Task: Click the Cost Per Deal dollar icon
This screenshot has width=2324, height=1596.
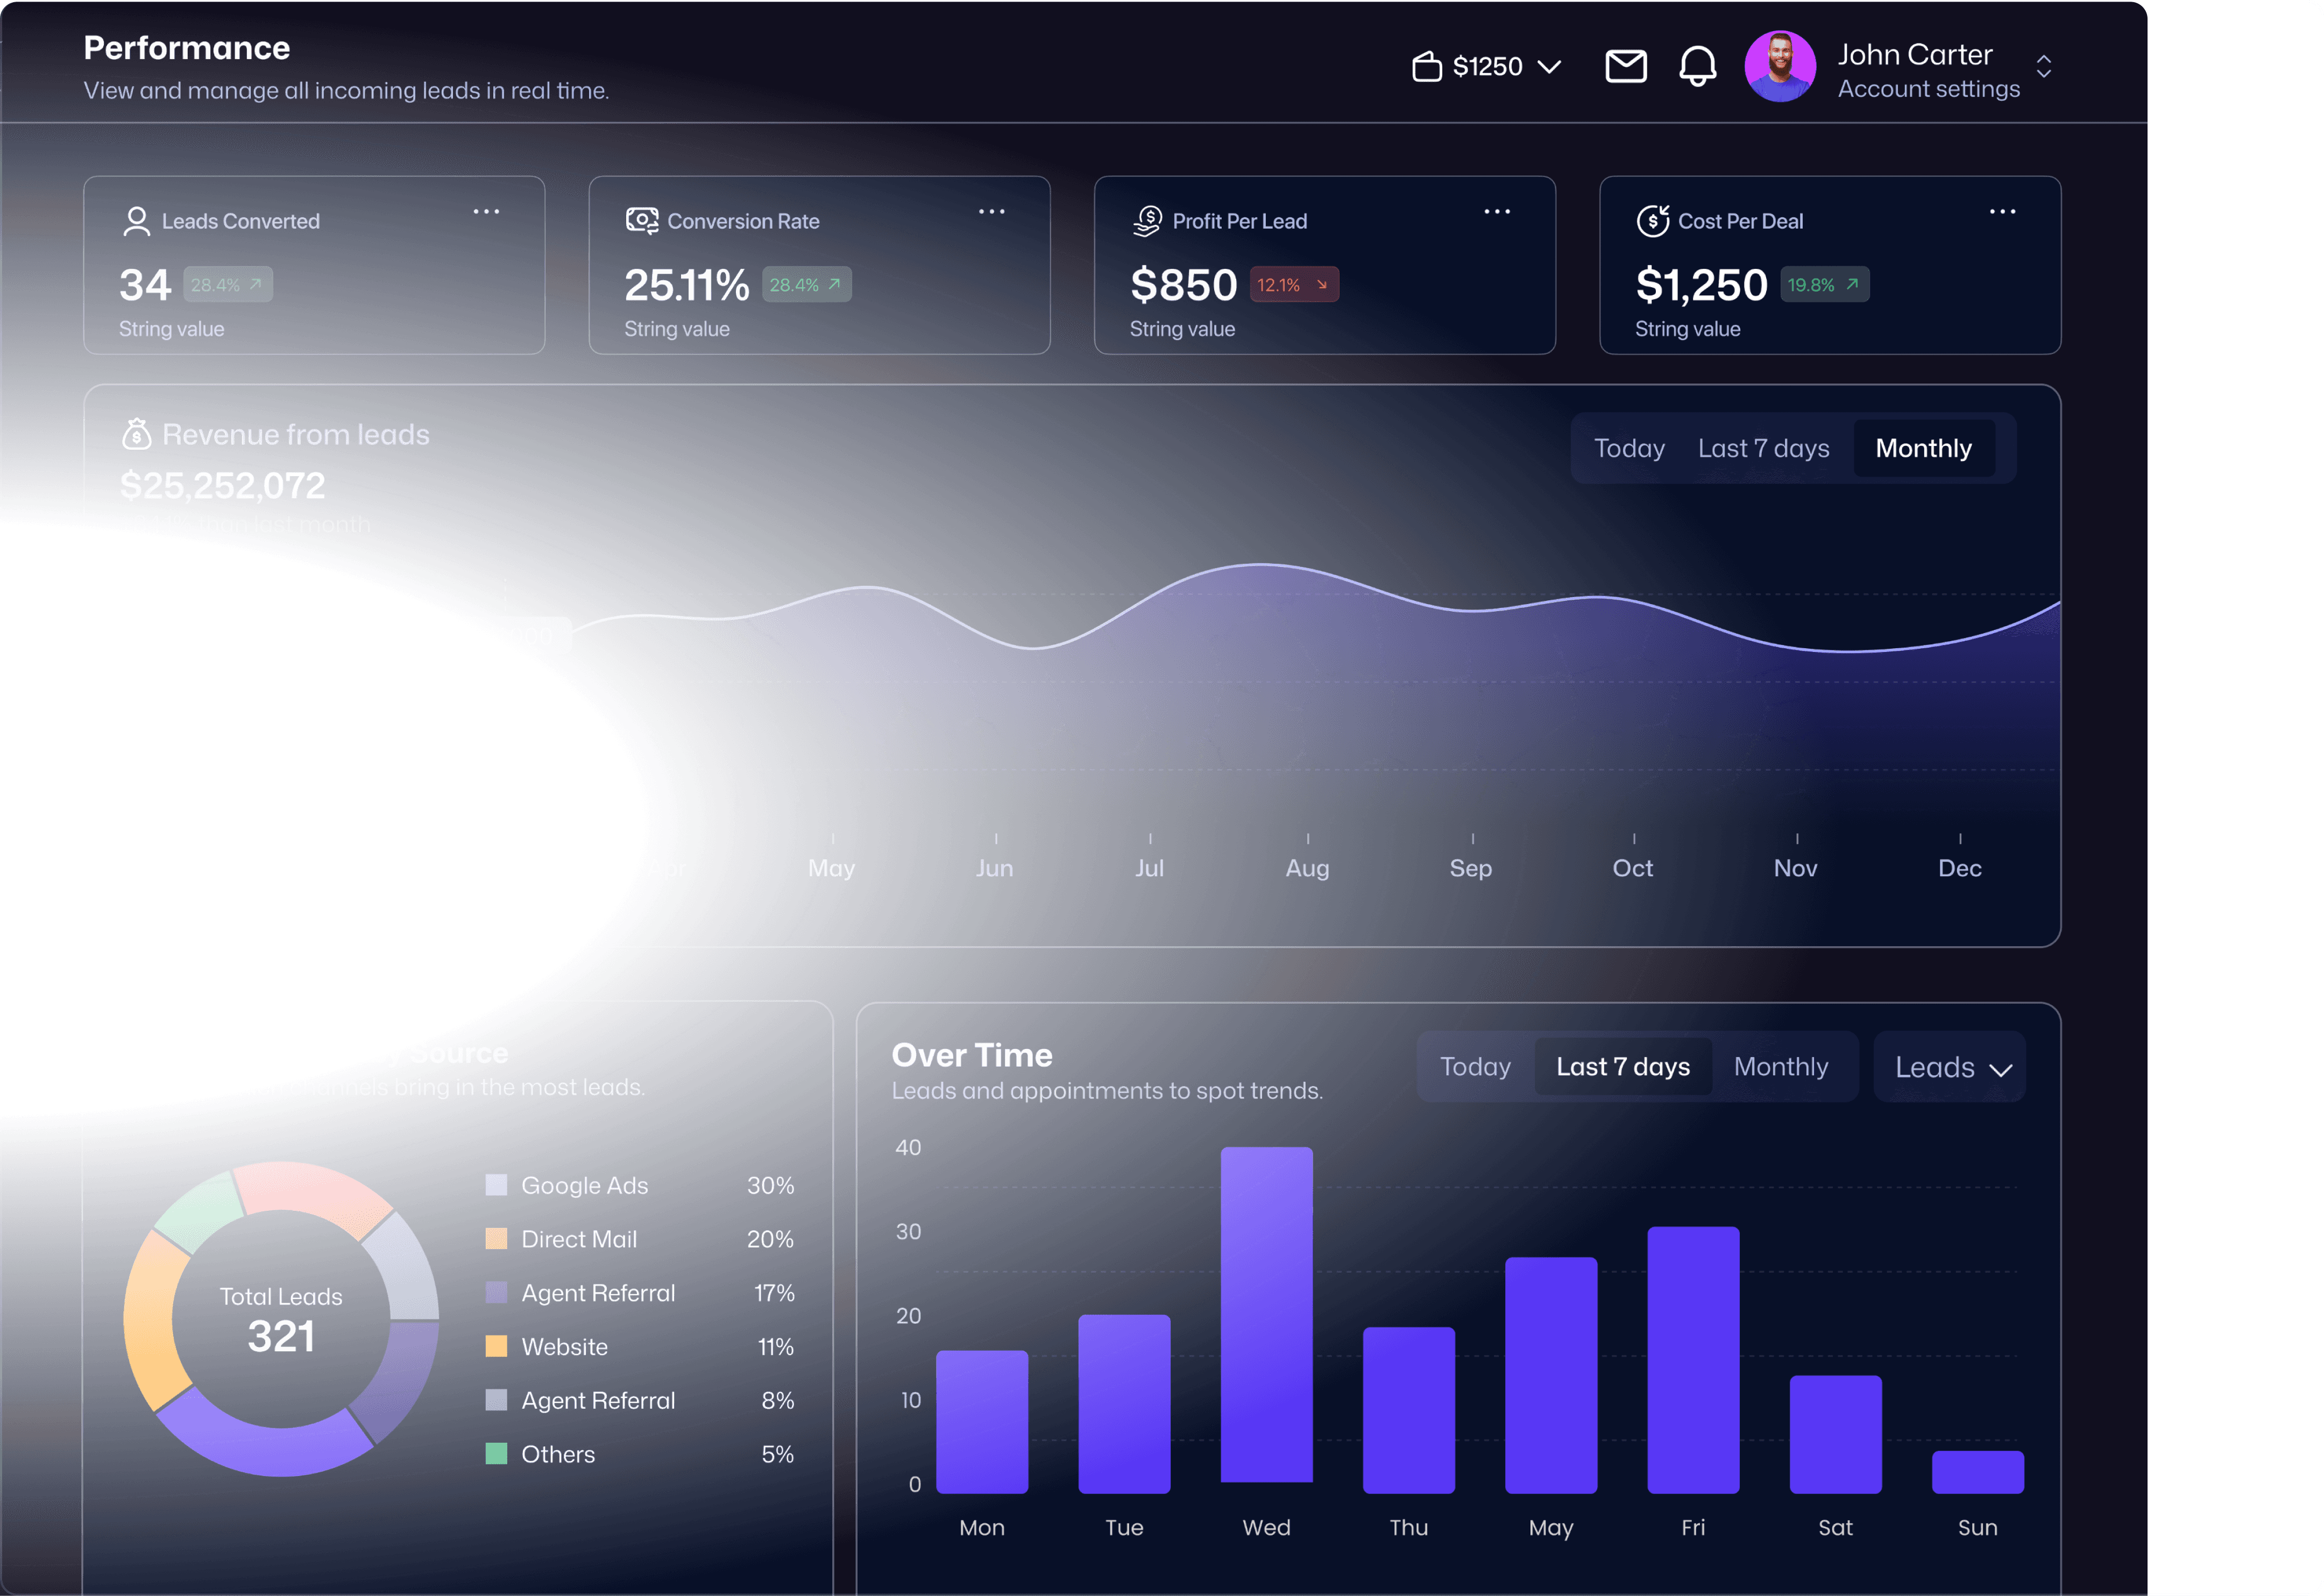Action: 1652,220
